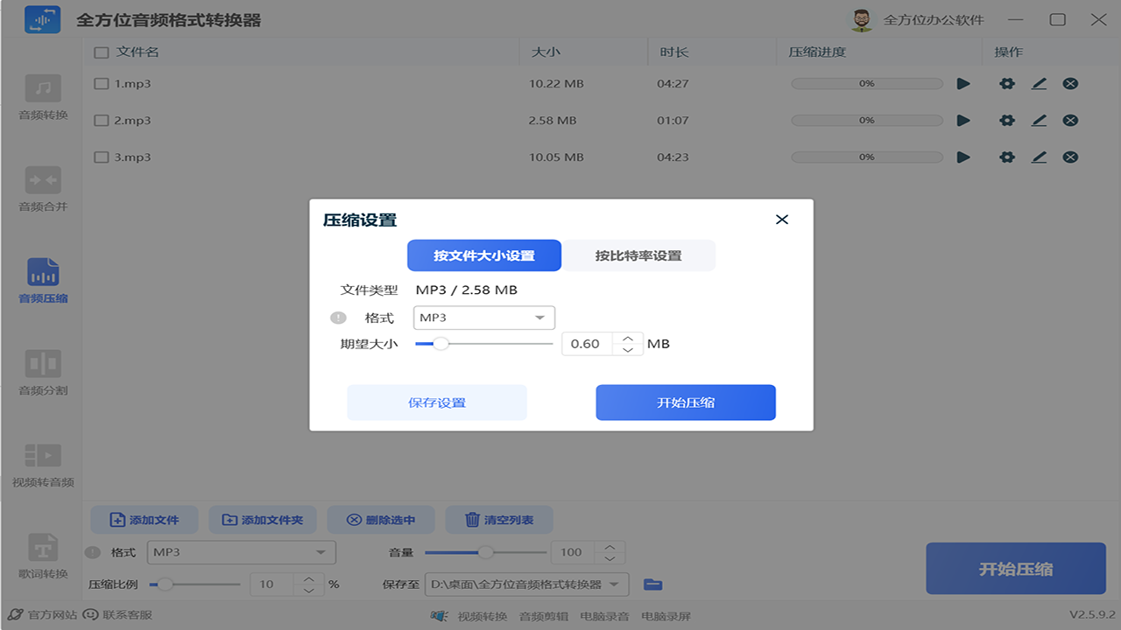Viewport: 1121px width, 630px height.
Task: Open compression settings gear for 2.mp3
Action: (1007, 120)
